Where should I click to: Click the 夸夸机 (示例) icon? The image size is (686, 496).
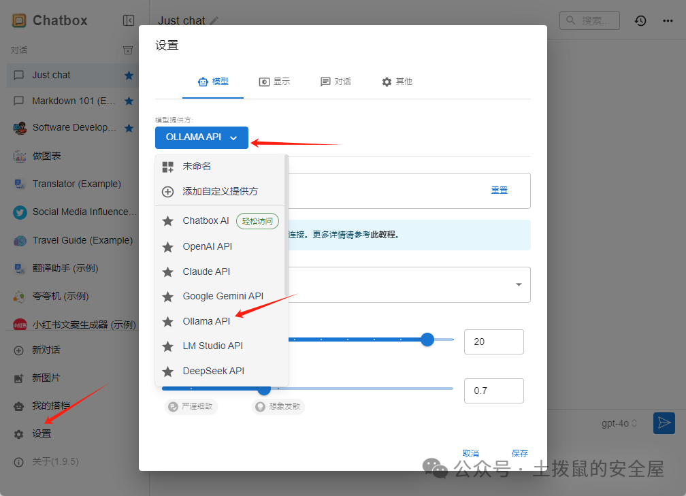click(x=19, y=297)
